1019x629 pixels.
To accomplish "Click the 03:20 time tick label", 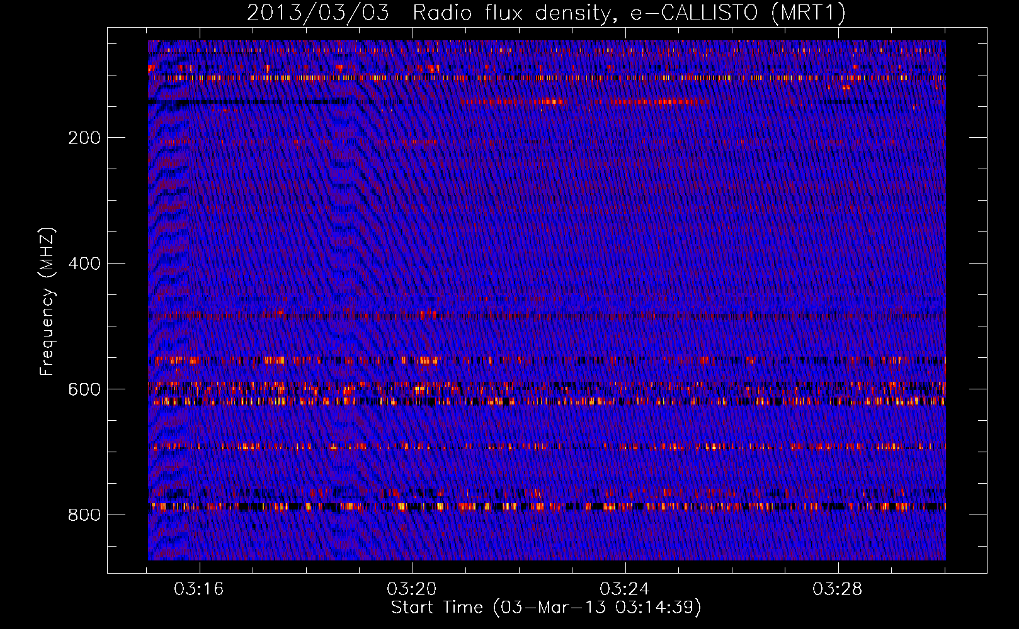I will coord(412,589).
